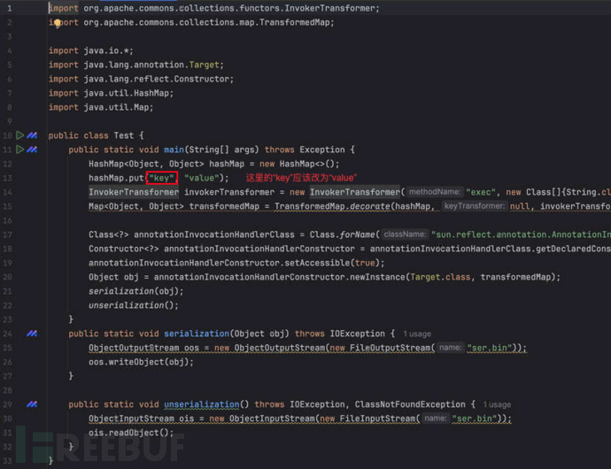The height and width of the screenshot is (469, 611).
Task: Click 'unserialization' method declaration name
Action: (202, 404)
